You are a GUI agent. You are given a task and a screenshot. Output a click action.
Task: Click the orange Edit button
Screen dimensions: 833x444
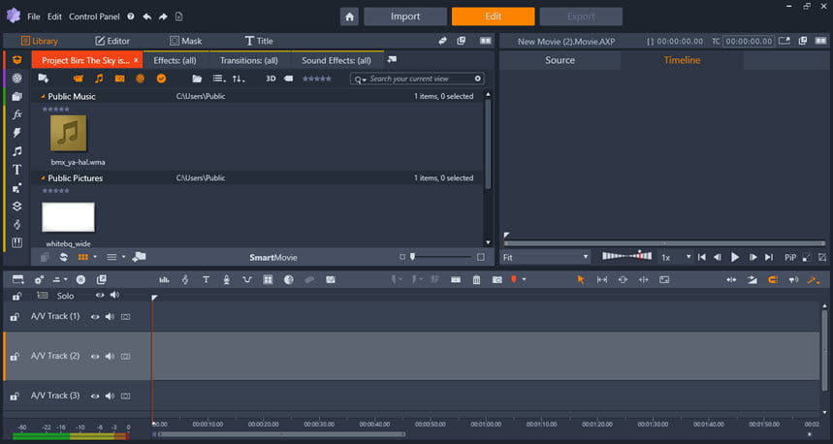tap(493, 16)
